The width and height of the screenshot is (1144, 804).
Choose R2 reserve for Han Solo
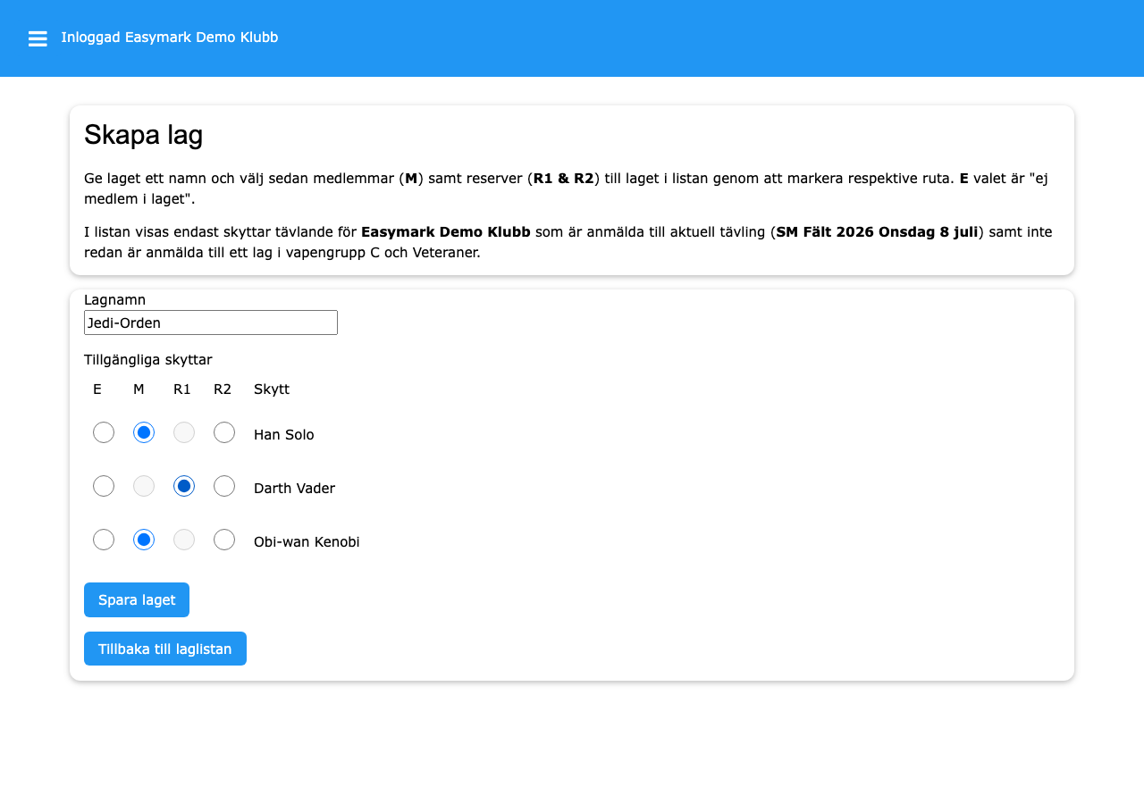pyautogui.click(x=224, y=432)
